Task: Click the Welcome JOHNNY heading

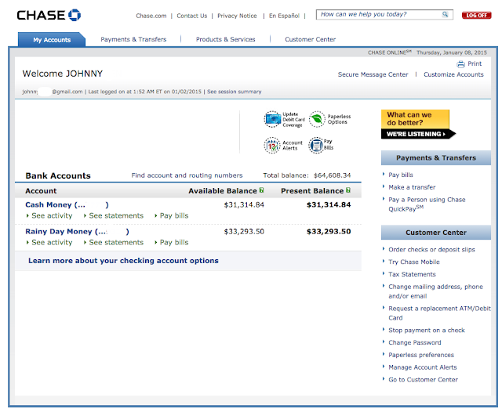Action: (x=63, y=74)
